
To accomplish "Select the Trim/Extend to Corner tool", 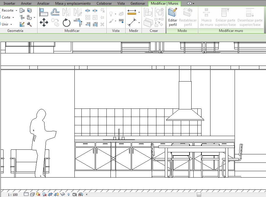I will pyautogui.click(x=78, y=22).
